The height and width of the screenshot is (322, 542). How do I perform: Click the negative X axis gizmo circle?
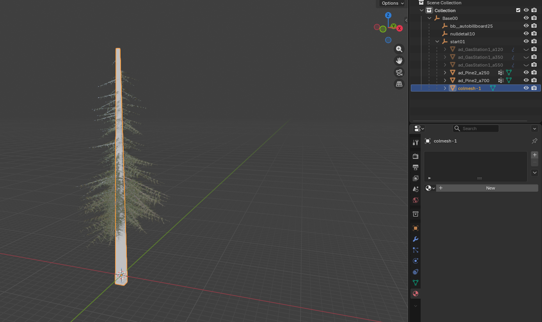(x=377, y=27)
